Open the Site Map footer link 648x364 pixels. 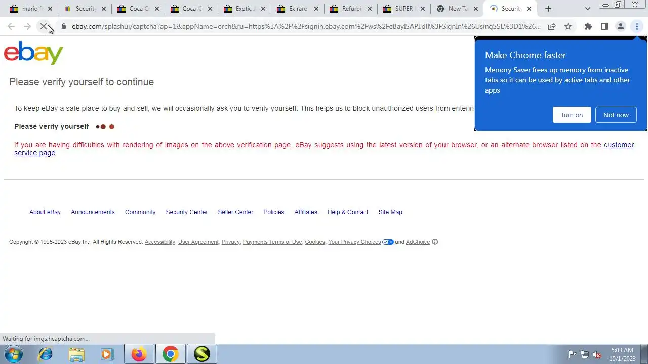click(390, 212)
